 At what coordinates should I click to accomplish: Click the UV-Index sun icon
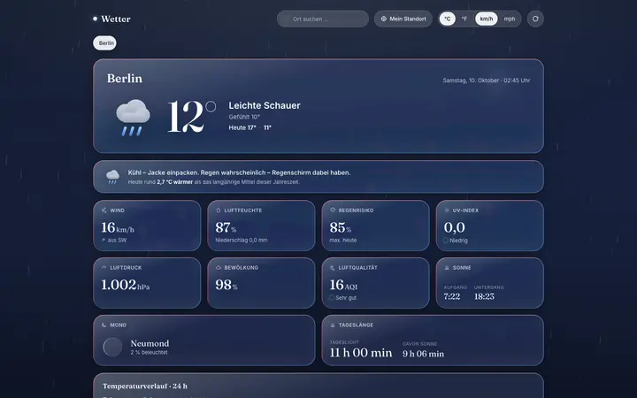(x=447, y=210)
